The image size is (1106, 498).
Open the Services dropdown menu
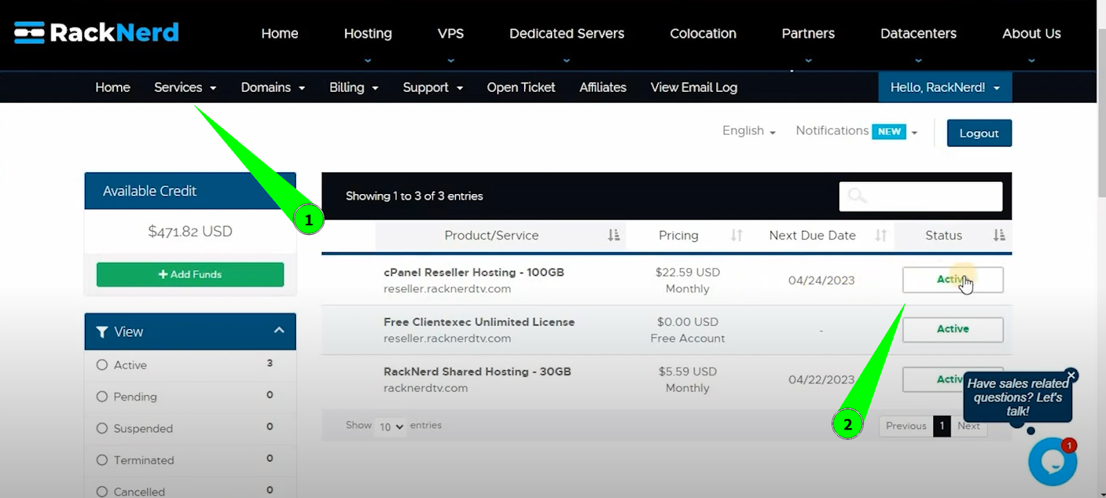click(185, 88)
